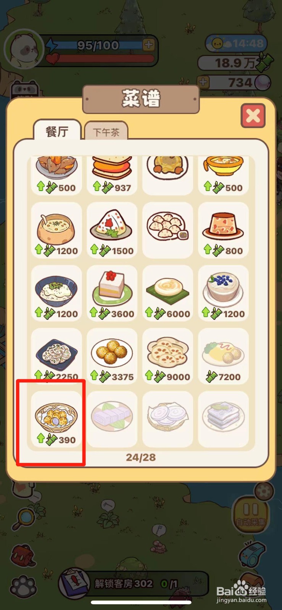Add energy with the plus button
Screen dimensions: 282x610
point(148,45)
